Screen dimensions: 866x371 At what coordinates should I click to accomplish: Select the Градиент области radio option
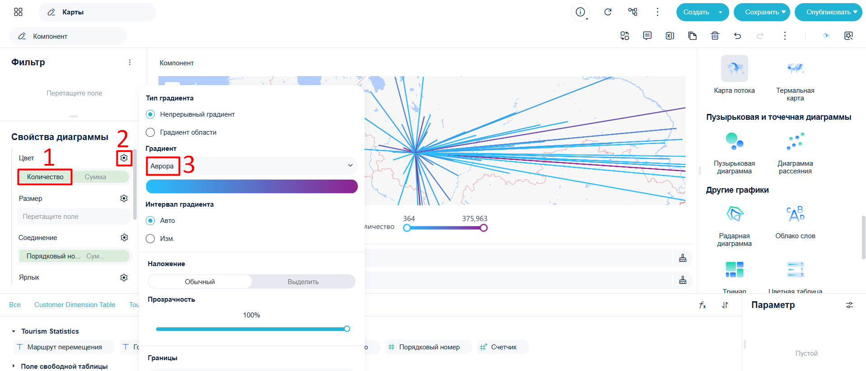click(150, 132)
